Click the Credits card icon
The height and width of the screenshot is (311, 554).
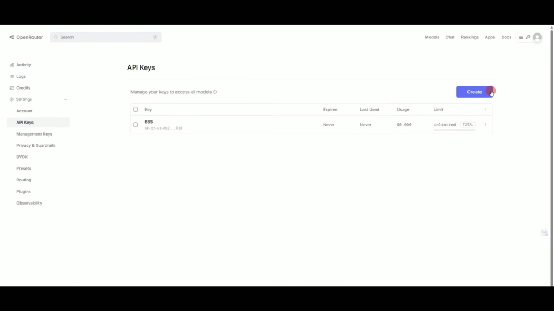coord(12,87)
